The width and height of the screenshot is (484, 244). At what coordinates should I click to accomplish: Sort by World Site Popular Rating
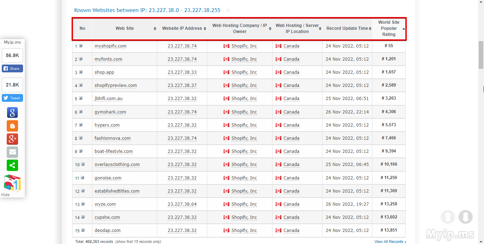point(389,28)
